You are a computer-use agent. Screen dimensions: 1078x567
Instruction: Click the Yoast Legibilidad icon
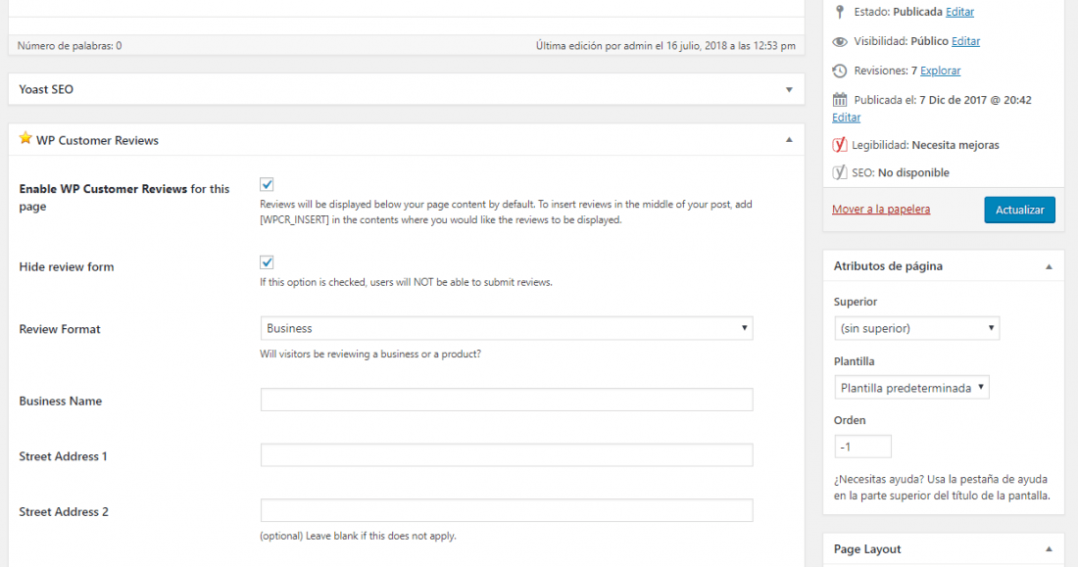[x=840, y=145]
